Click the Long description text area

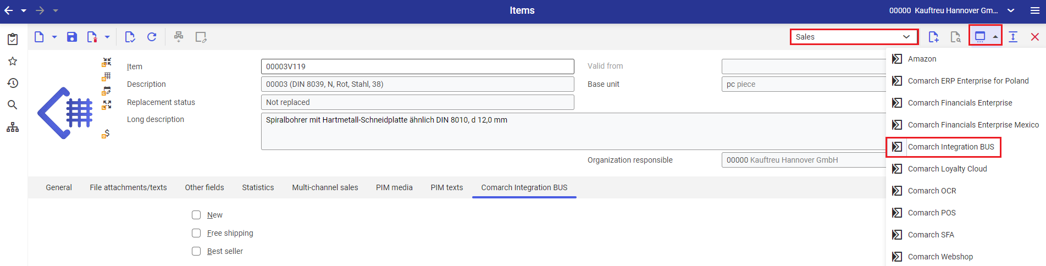coord(573,131)
